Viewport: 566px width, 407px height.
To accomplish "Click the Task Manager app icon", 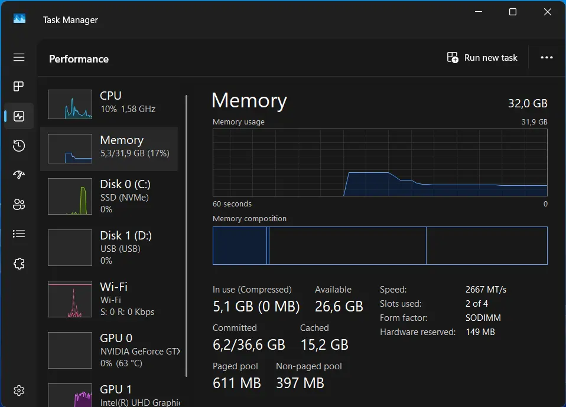I will 19,18.
